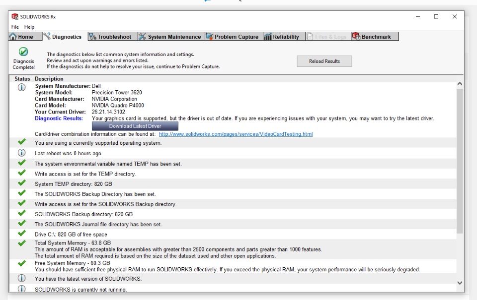The width and height of the screenshot is (477, 300).
Task: Open the Benchmark tab
Action: pyautogui.click(x=375, y=36)
